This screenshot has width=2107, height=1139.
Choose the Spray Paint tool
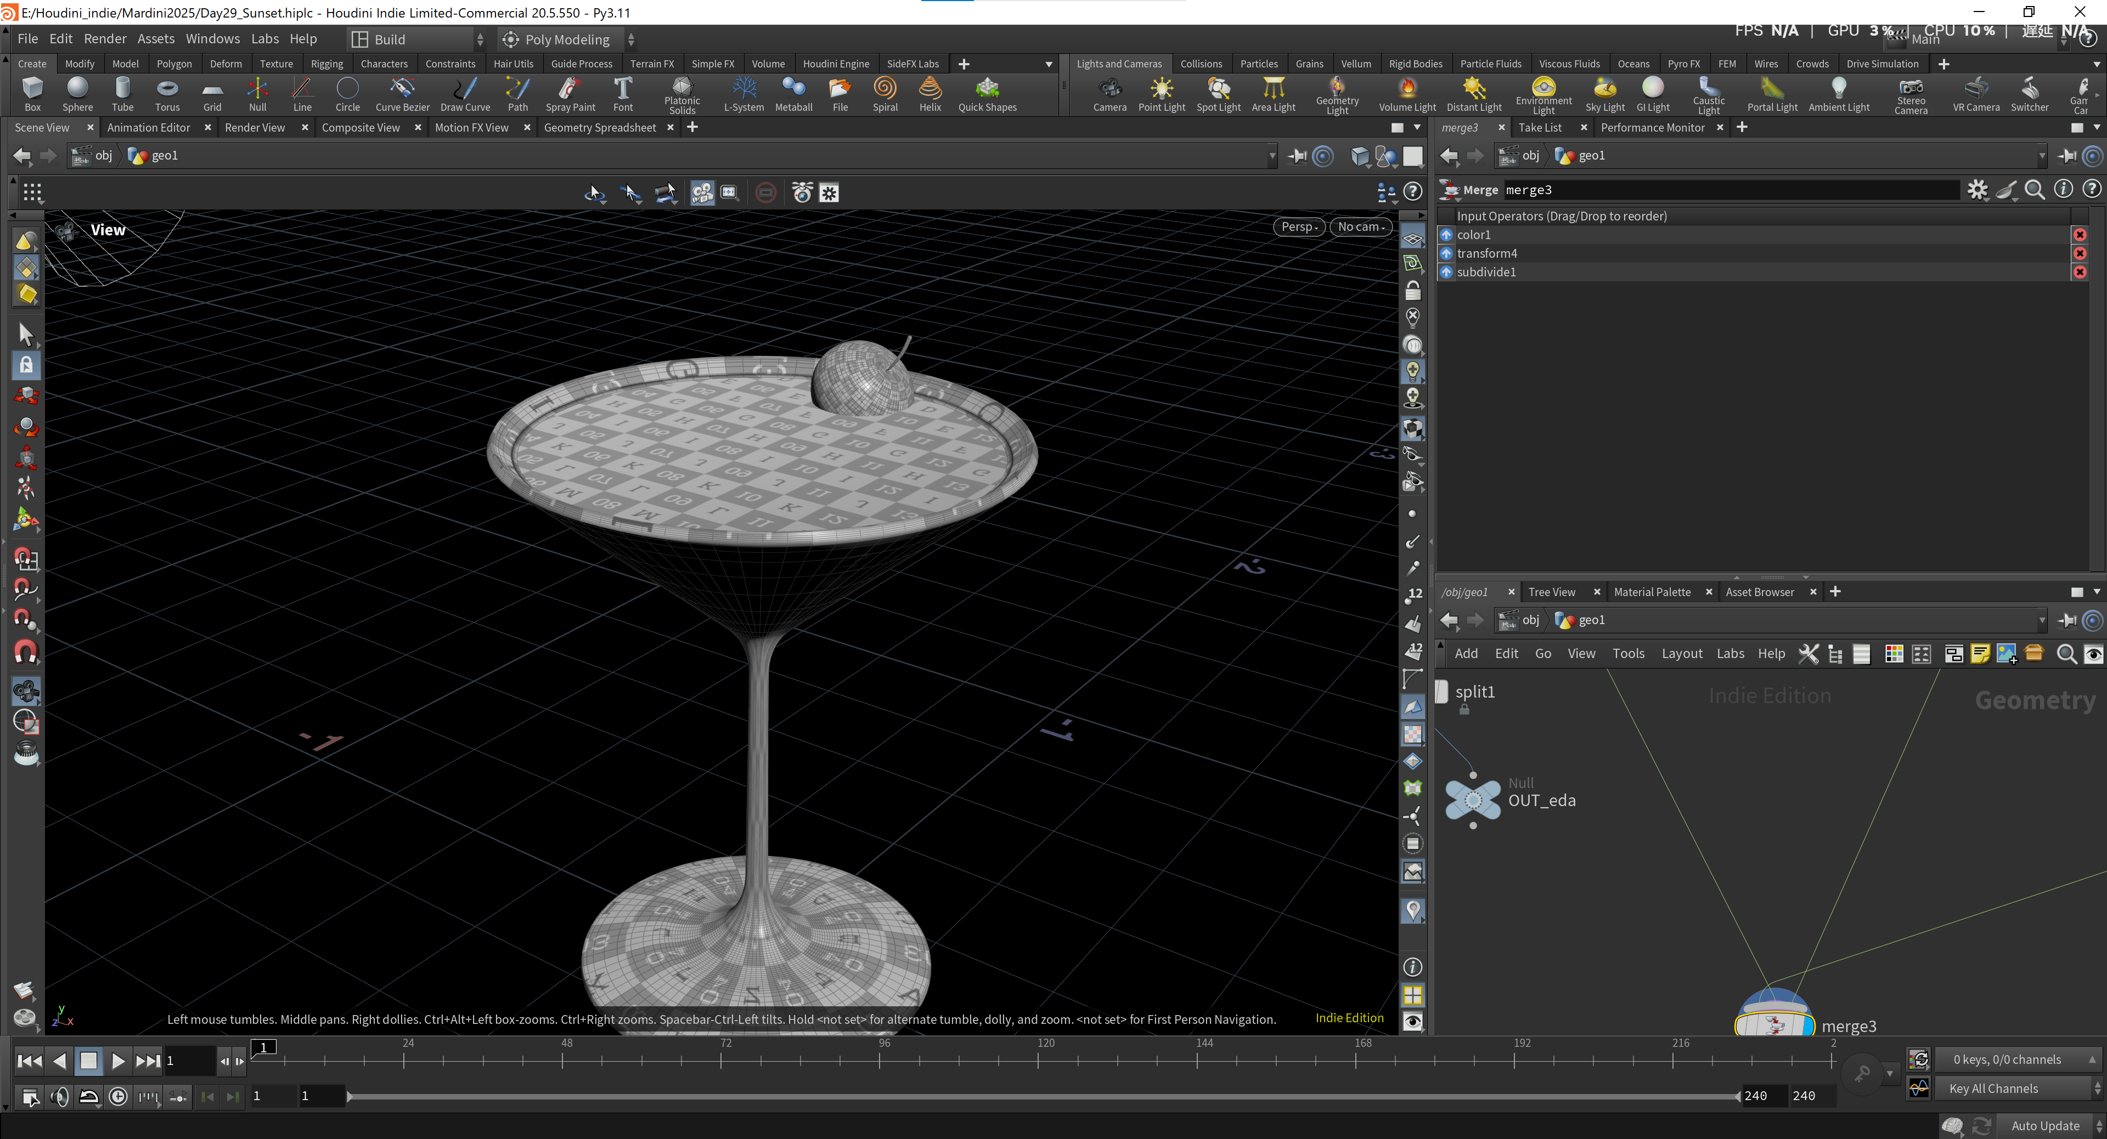(570, 93)
